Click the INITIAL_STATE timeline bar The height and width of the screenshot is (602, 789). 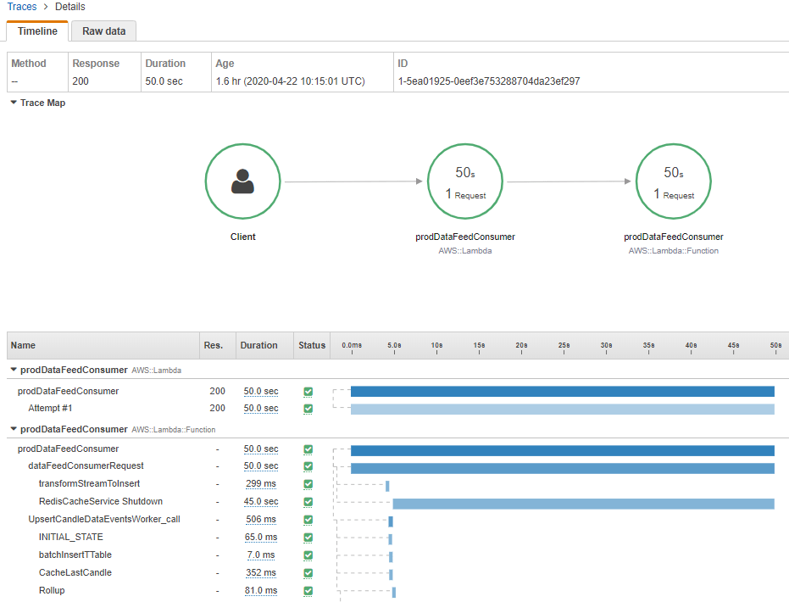(391, 539)
